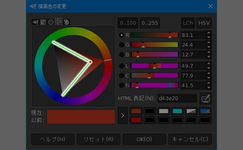This screenshot has height=150, width=243.
Task: Select the Watercolor selector tab icon
Action: click(51, 22)
